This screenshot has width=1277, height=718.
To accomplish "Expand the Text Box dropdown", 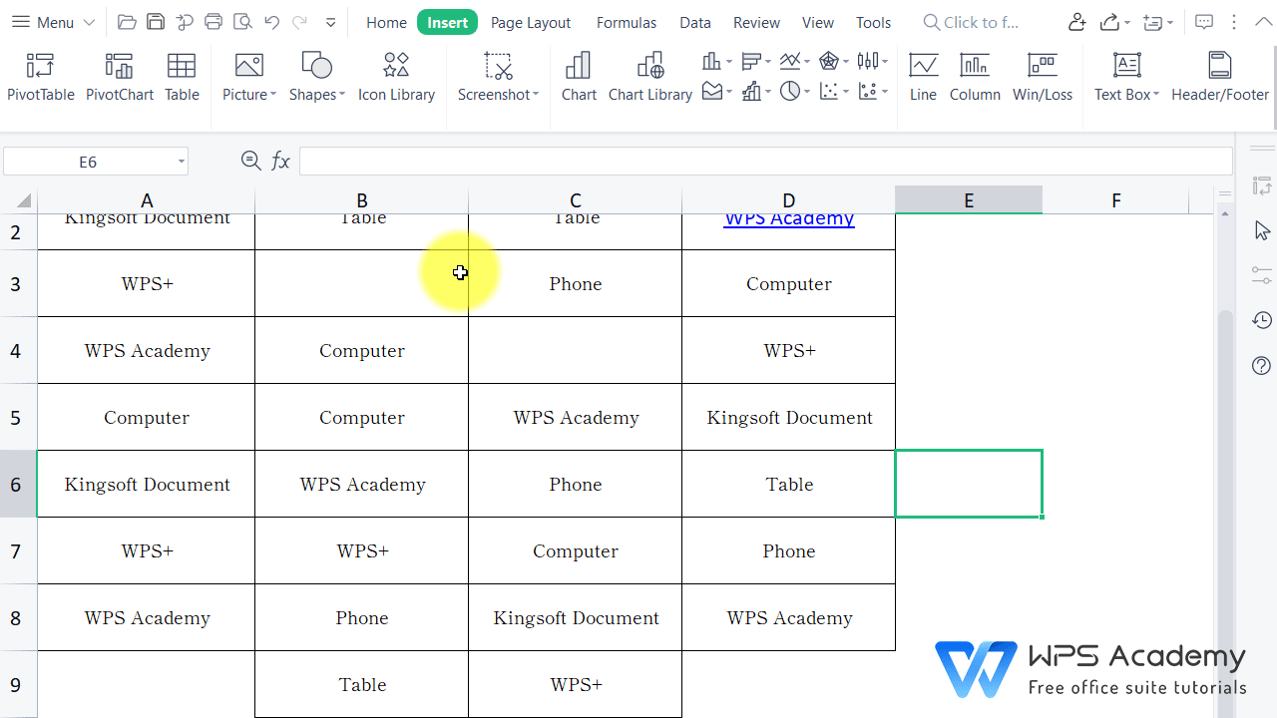I will coord(1156,95).
